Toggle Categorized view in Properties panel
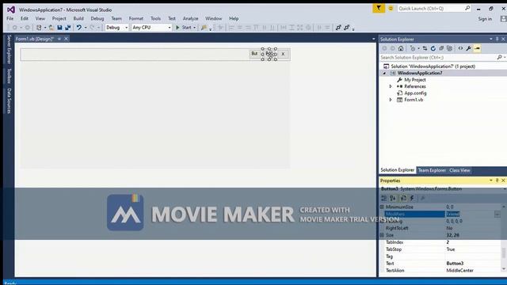 384,198
